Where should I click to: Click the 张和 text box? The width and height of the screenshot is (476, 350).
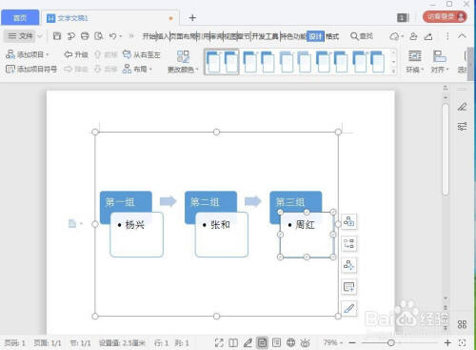click(222, 235)
